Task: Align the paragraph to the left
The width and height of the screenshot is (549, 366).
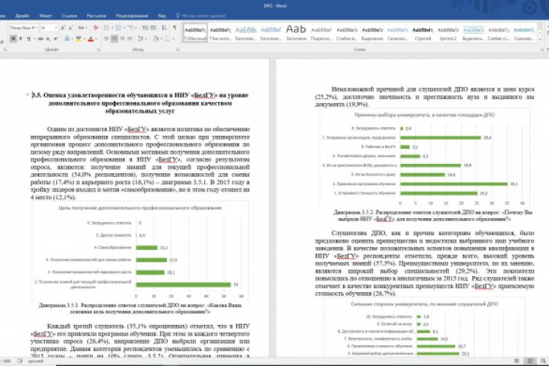Action: pyautogui.click(x=107, y=39)
